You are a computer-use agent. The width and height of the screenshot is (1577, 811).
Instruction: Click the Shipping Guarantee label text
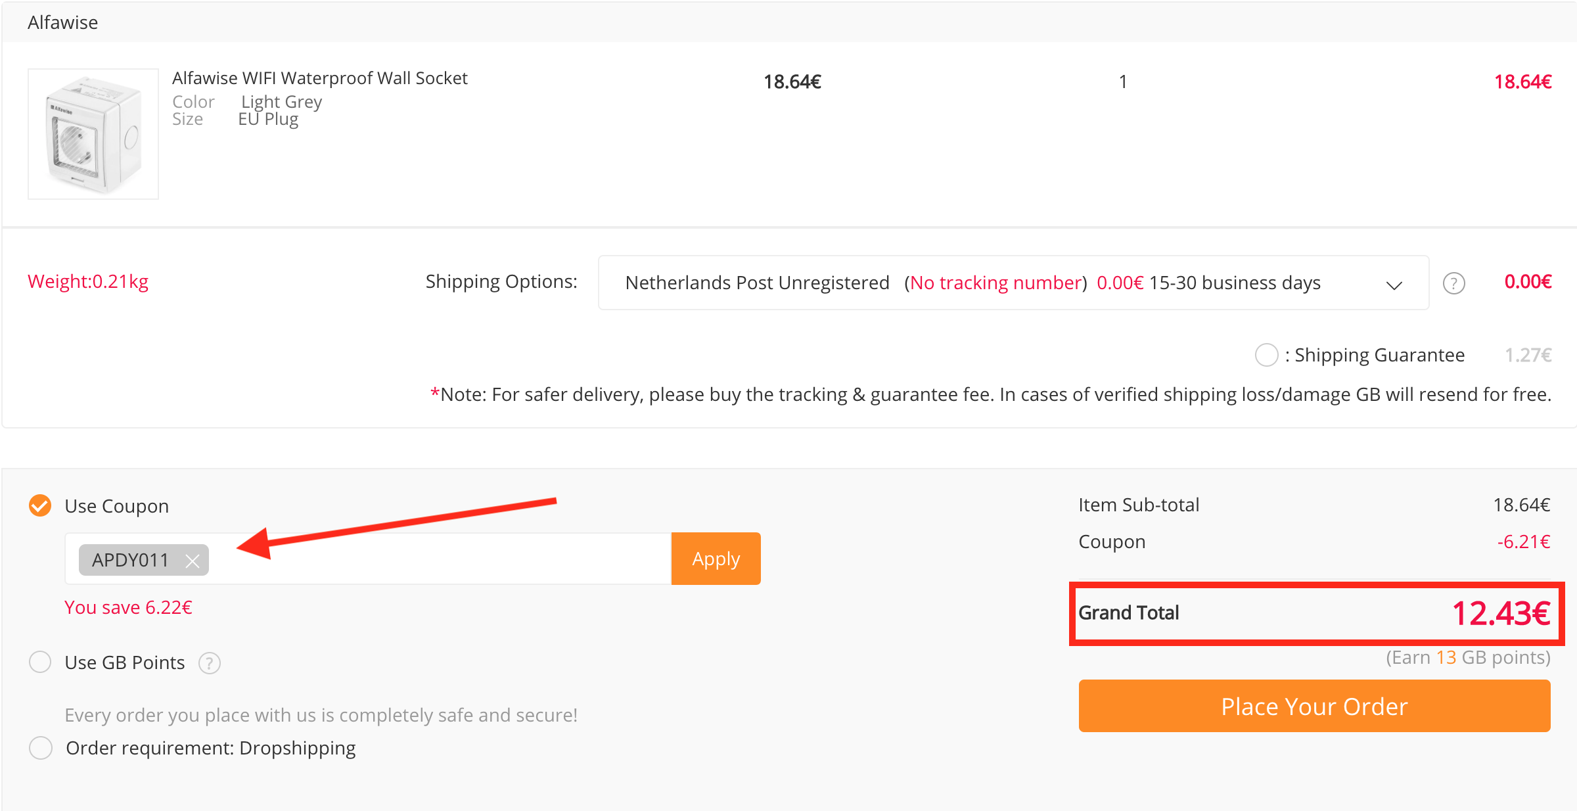tap(1379, 355)
